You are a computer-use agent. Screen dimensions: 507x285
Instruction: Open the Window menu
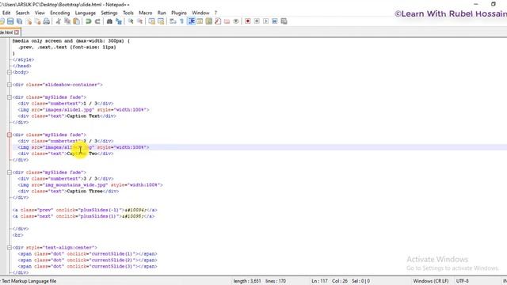tap(200, 13)
